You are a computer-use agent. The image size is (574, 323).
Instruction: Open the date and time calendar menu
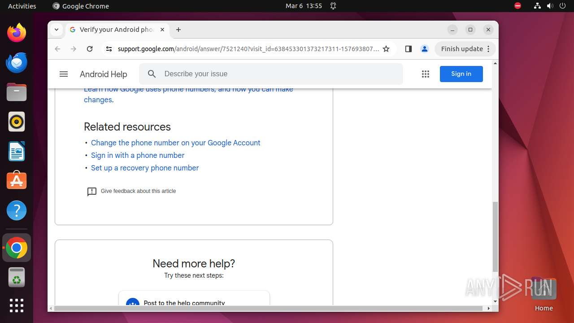tap(304, 6)
